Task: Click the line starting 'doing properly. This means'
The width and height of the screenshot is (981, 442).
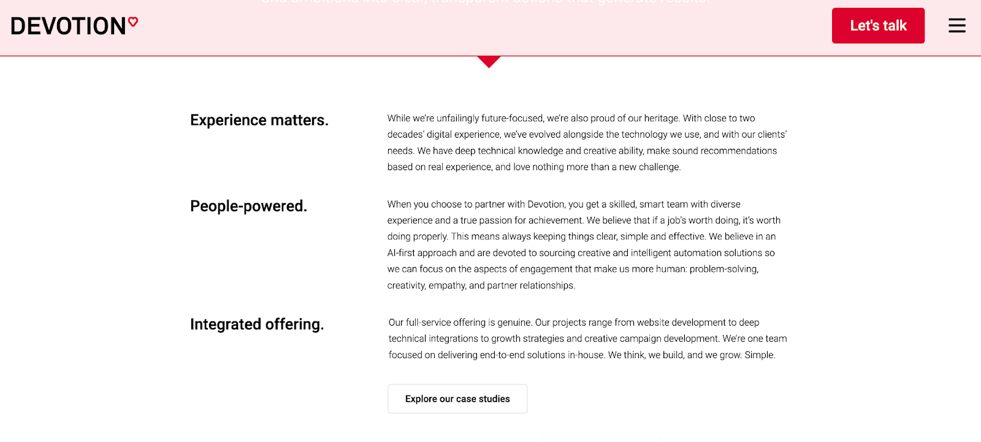Action: point(581,237)
